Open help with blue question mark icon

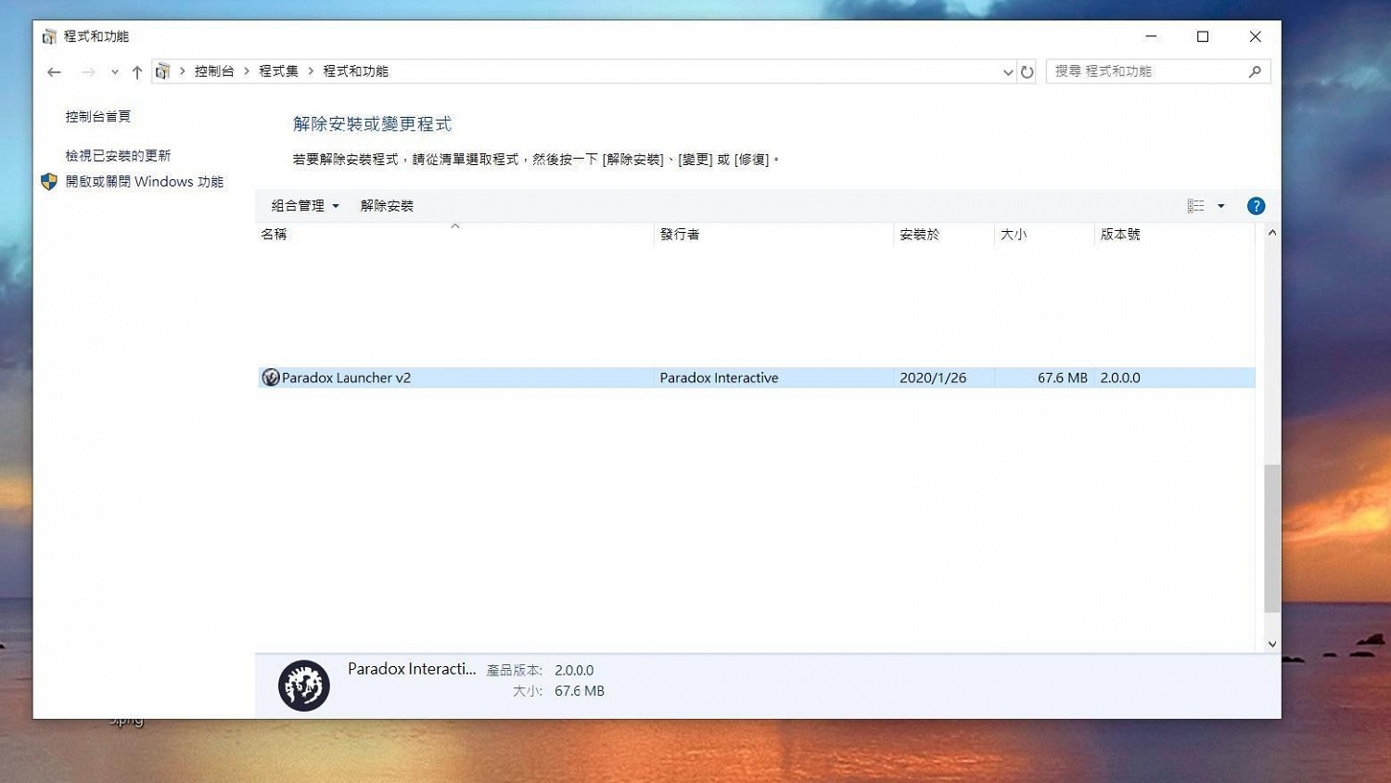click(x=1256, y=206)
